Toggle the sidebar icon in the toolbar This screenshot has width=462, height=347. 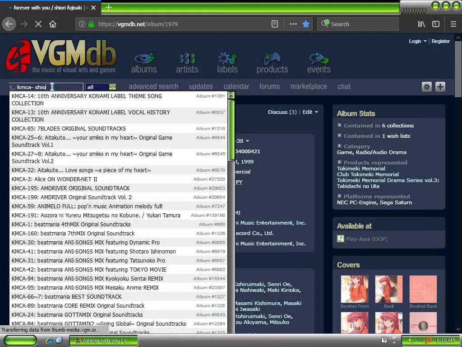pyautogui.click(x=436, y=24)
